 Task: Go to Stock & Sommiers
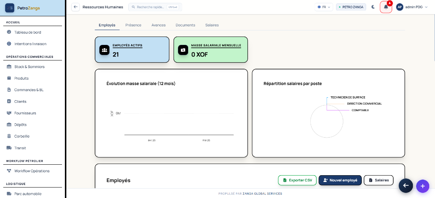click(x=29, y=67)
